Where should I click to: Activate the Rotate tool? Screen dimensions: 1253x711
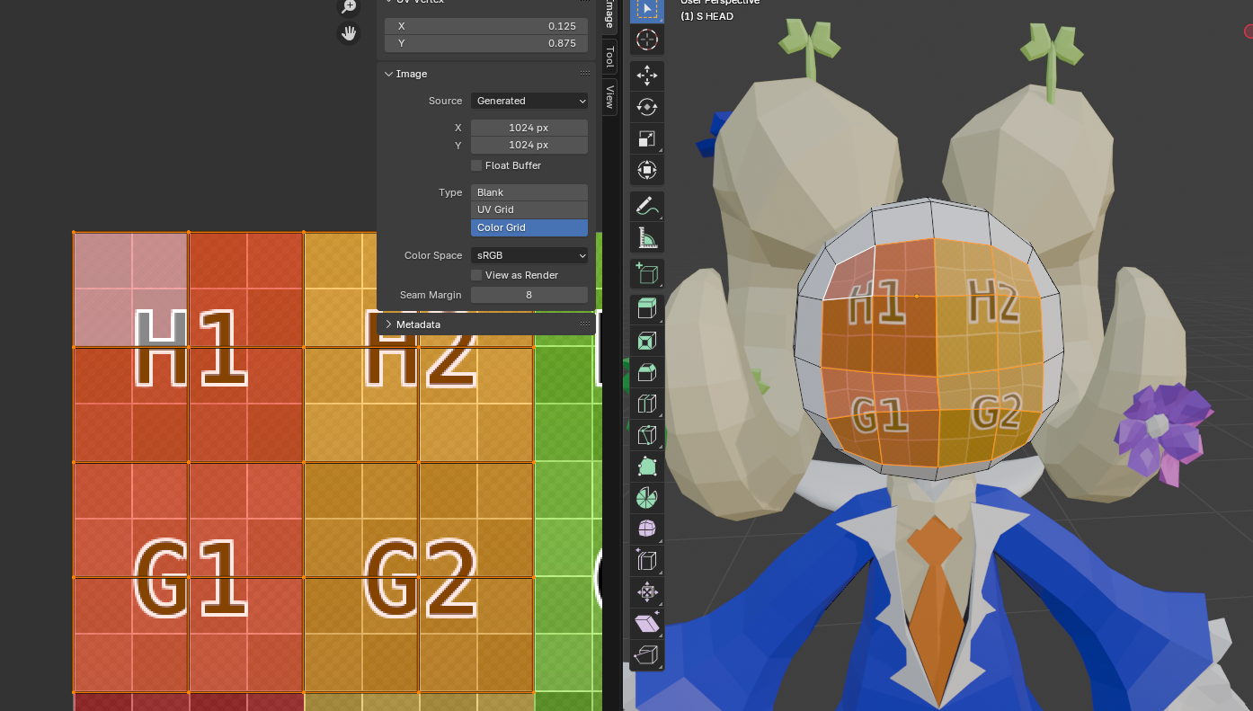coord(647,107)
